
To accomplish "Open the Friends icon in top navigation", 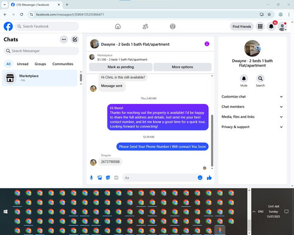I will [145, 26].
